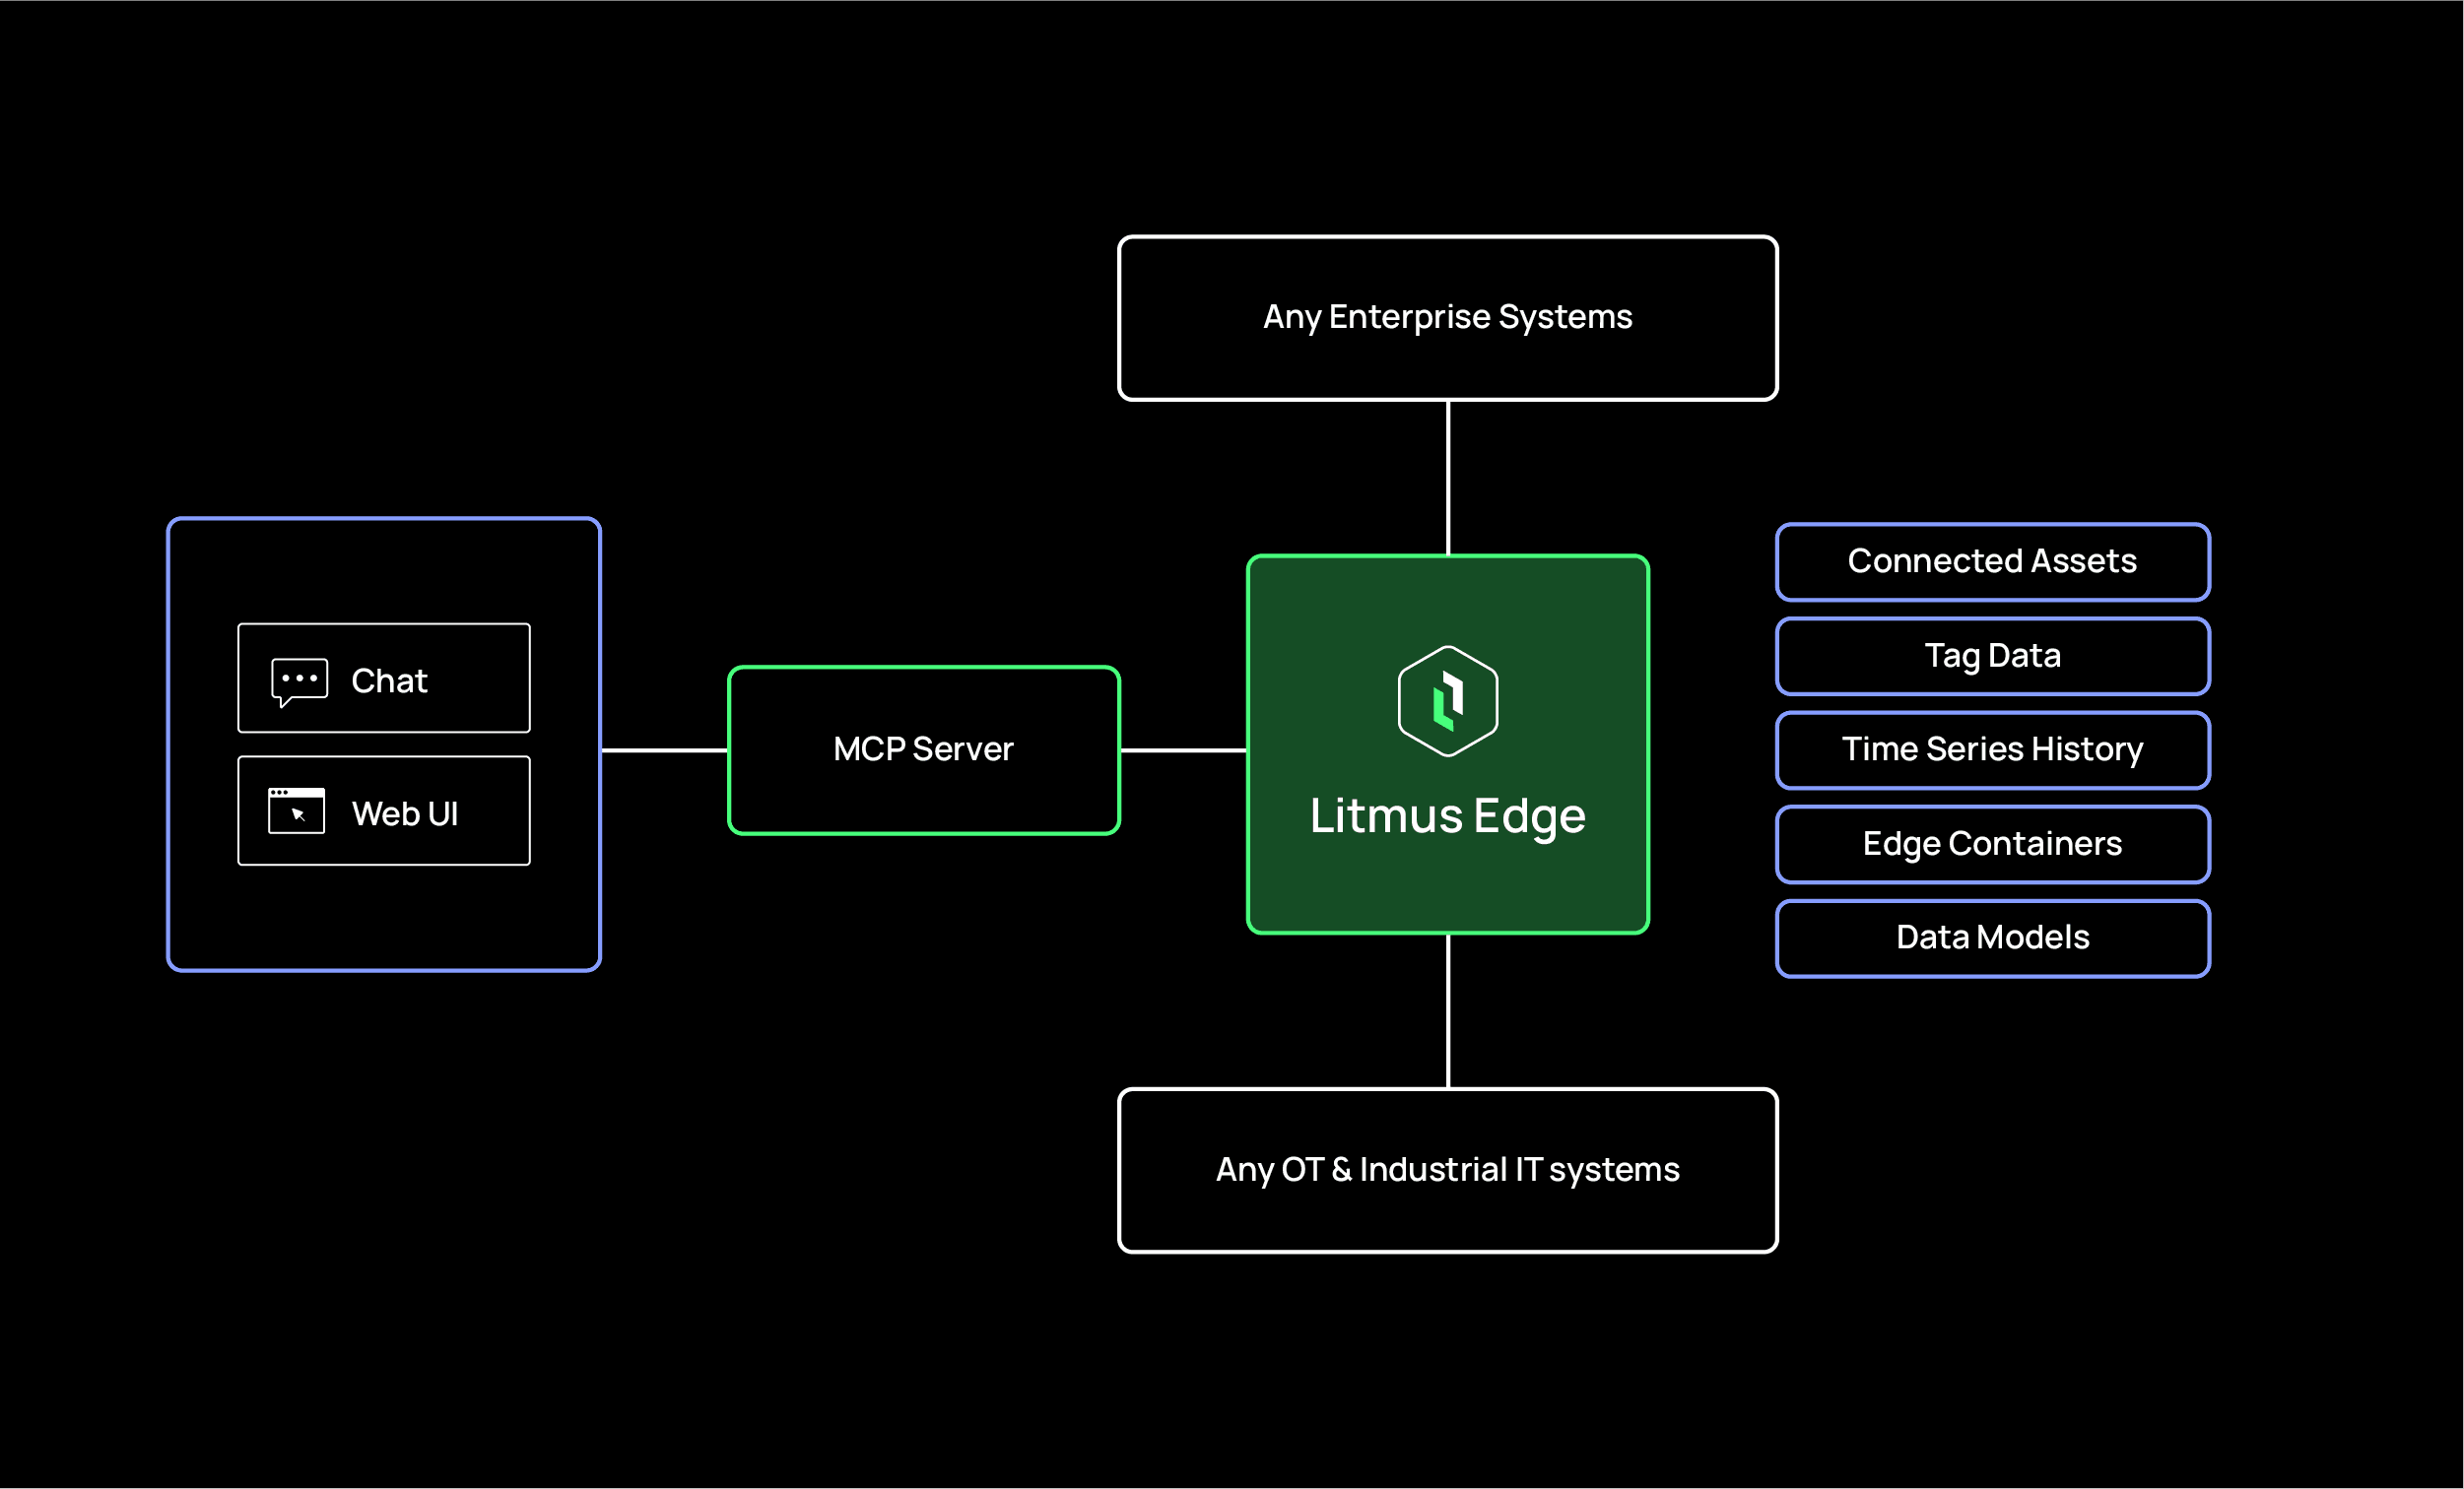The width and height of the screenshot is (2464, 1489).
Task: Click the Chat speech bubble icon
Action: [299, 682]
